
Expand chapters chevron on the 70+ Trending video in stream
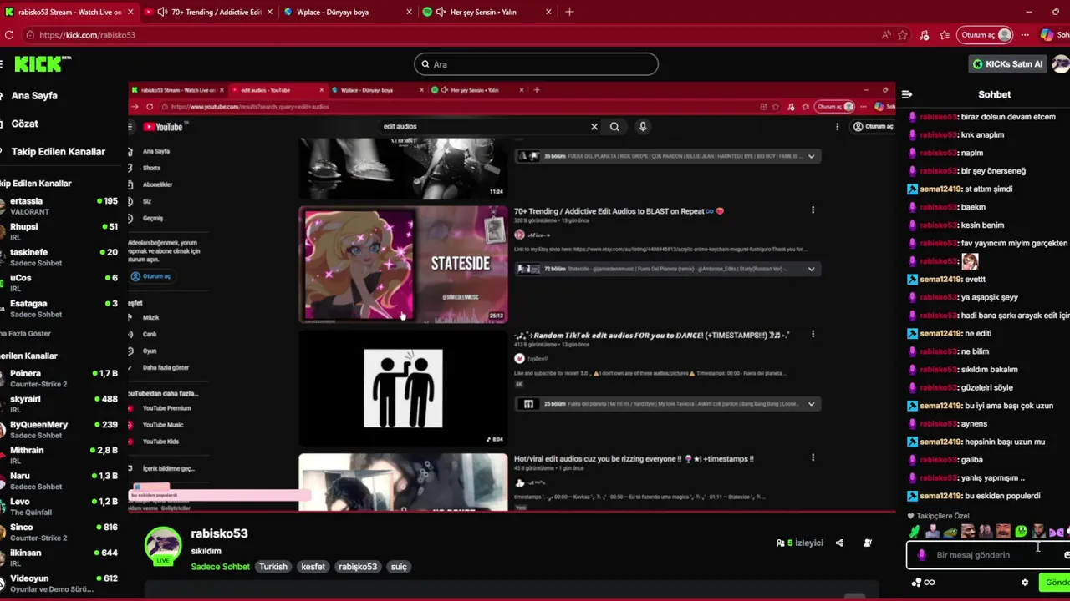[x=811, y=269]
